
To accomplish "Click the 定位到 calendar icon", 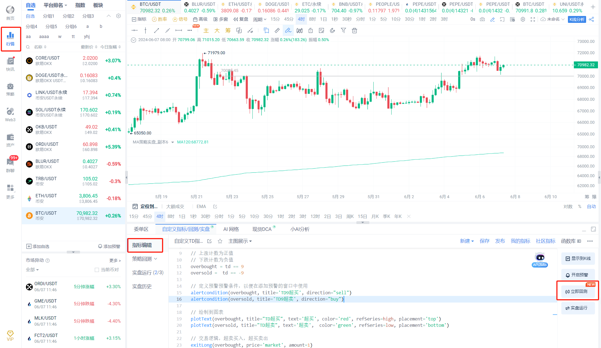I will (135, 206).
